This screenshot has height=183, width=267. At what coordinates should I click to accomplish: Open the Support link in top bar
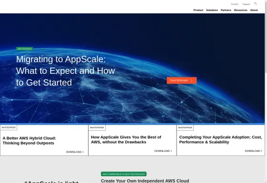click(246, 4)
